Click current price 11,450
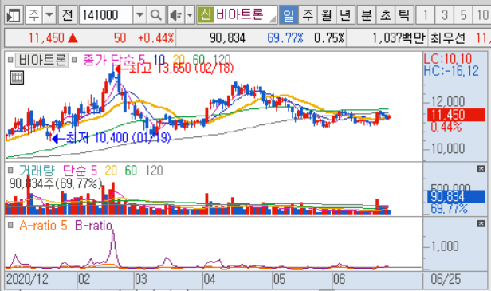 click(47, 38)
